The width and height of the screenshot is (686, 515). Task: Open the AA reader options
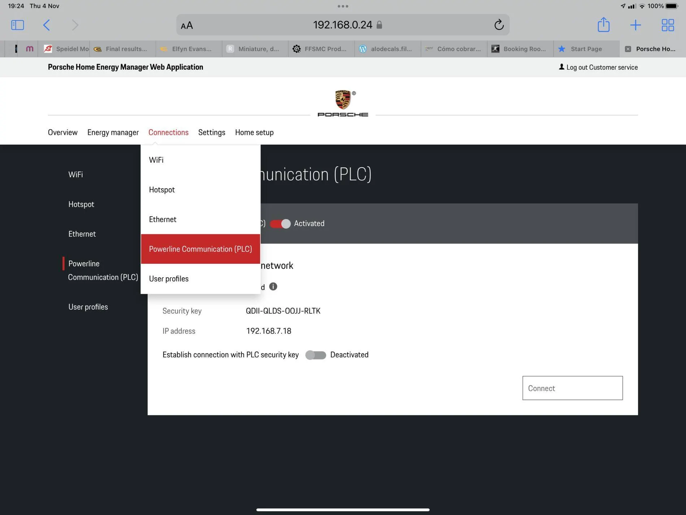point(187,25)
